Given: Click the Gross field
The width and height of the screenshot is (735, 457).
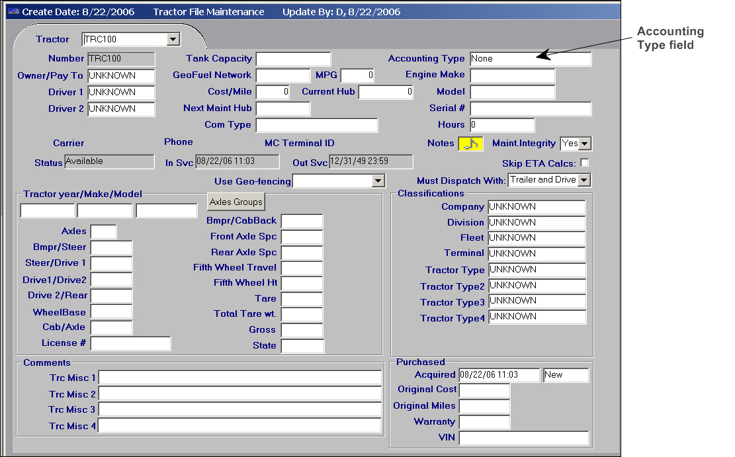Looking at the screenshot, I should tap(302, 330).
